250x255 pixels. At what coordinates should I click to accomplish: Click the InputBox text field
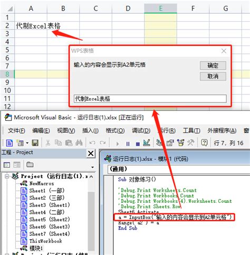(150, 99)
